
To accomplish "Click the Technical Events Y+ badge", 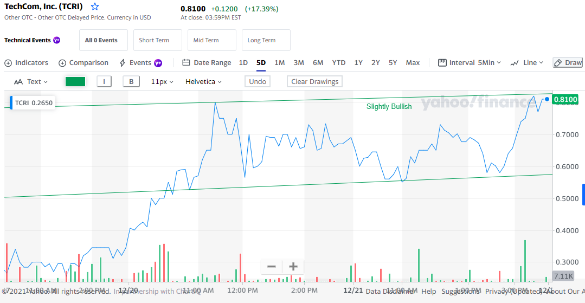I will pyautogui.click(x=57, y=40).
